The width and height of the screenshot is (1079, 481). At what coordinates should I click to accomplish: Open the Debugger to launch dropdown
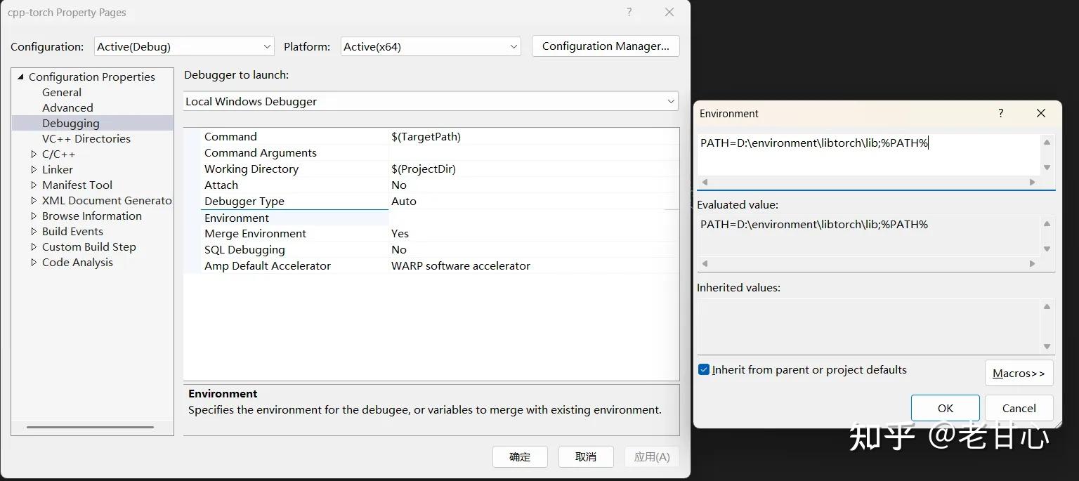click(669, 101)
